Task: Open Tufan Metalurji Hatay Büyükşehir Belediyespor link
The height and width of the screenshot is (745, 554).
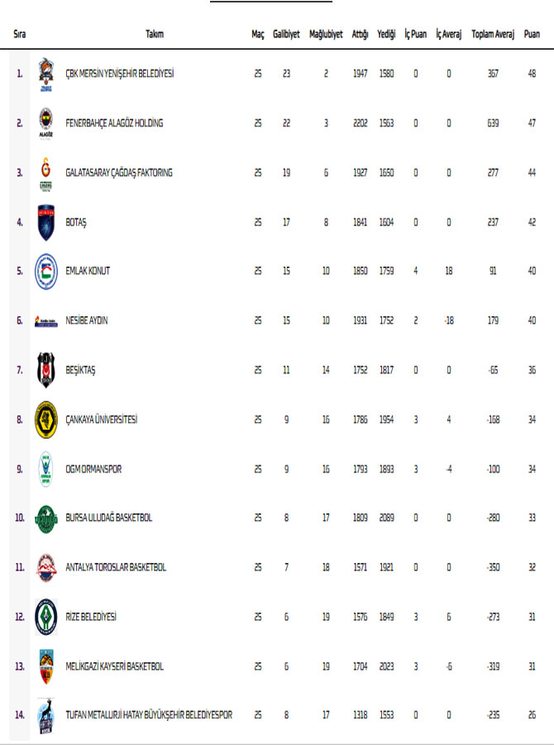Action: tap(149, 716)
